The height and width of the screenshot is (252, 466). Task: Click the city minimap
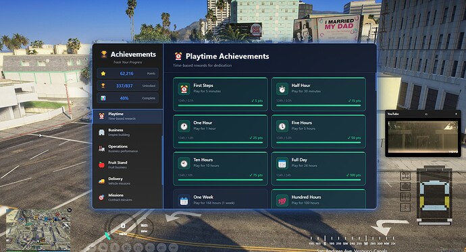pyautogui.click(x=38, y=230)
